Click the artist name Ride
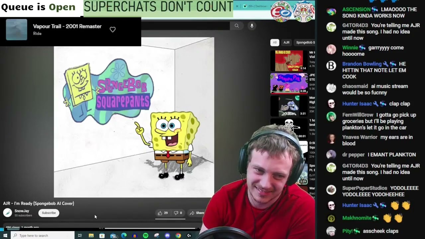The width and height of the screenshot is (425, 239). (x=37, y=34)
